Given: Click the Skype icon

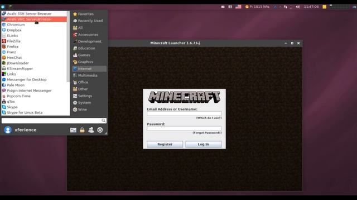Looking at the screenshot, I should click(x=4, y=107).
